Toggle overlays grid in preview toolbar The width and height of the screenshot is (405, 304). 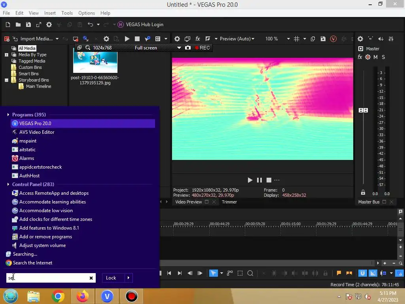(x=297, y=39)
